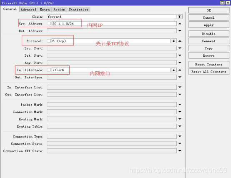Expand the Packet Mark field
This screenshot has height=178, width=231.
click(x=180, y=105)
